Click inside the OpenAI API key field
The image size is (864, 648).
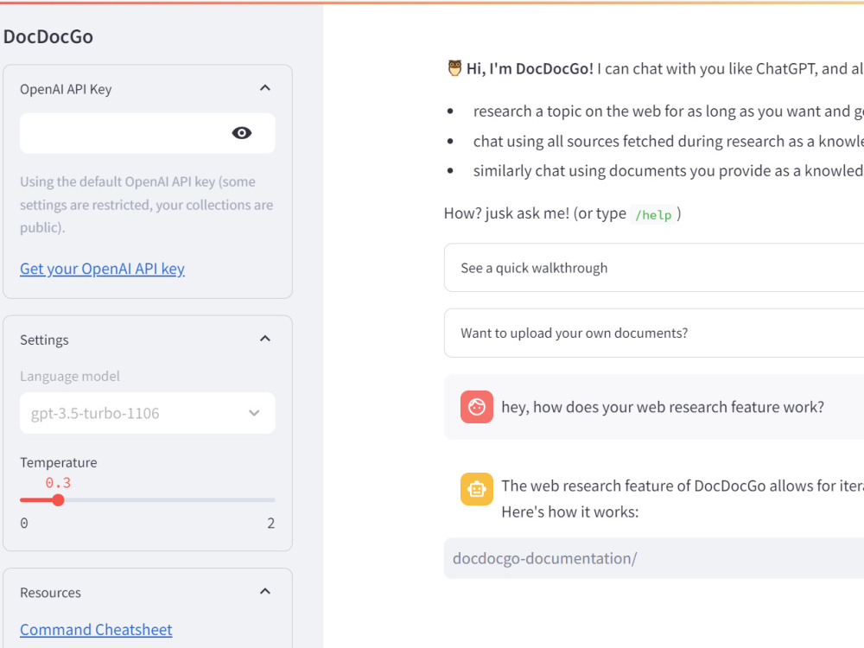125,133
